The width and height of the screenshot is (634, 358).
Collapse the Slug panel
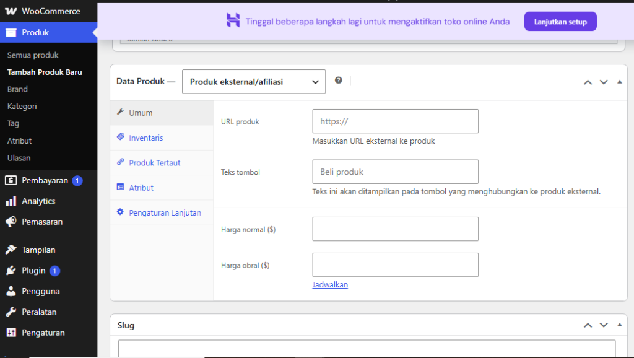pos(619,325)
